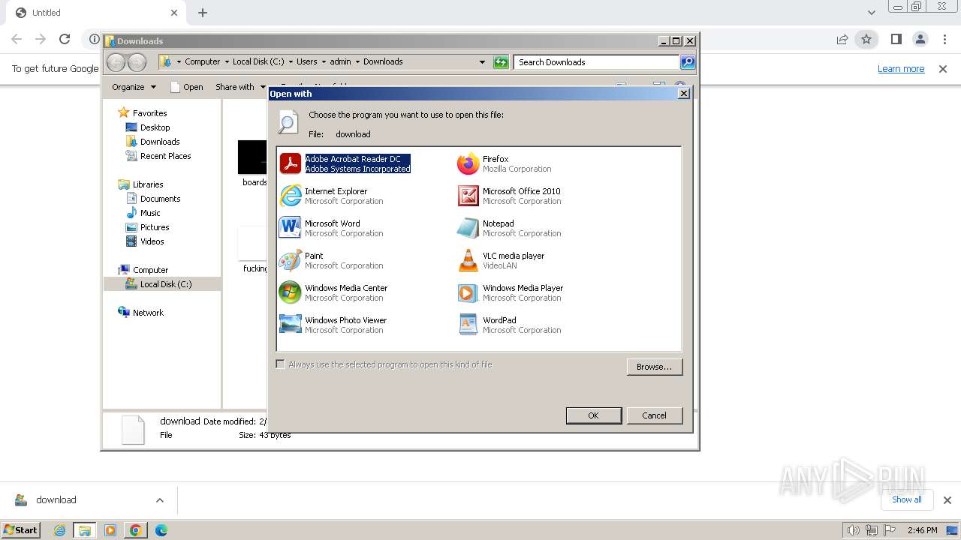Select Libraries in navigation pane
The width and height of the screenshot is (961, 540).
click(x=148, y=184)
